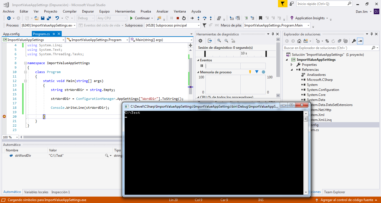The image size is (381, 203).
Task: Open the Proceso dropdown list
Action: point(74,25)
